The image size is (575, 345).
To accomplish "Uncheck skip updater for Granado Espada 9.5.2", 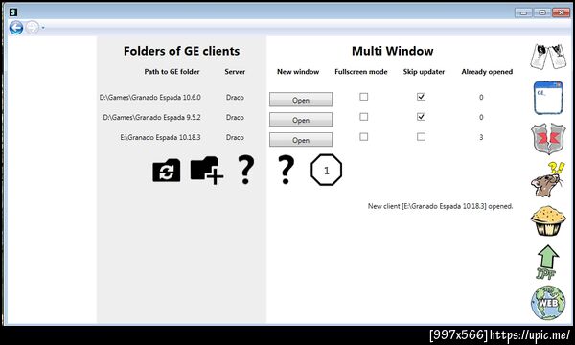I will click(421, 117).
